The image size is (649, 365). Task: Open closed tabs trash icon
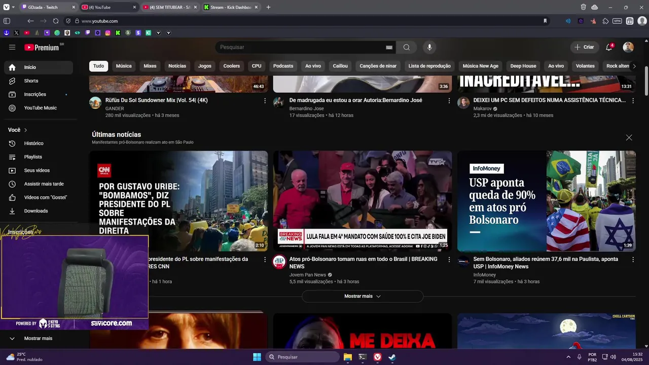(583, 7)
